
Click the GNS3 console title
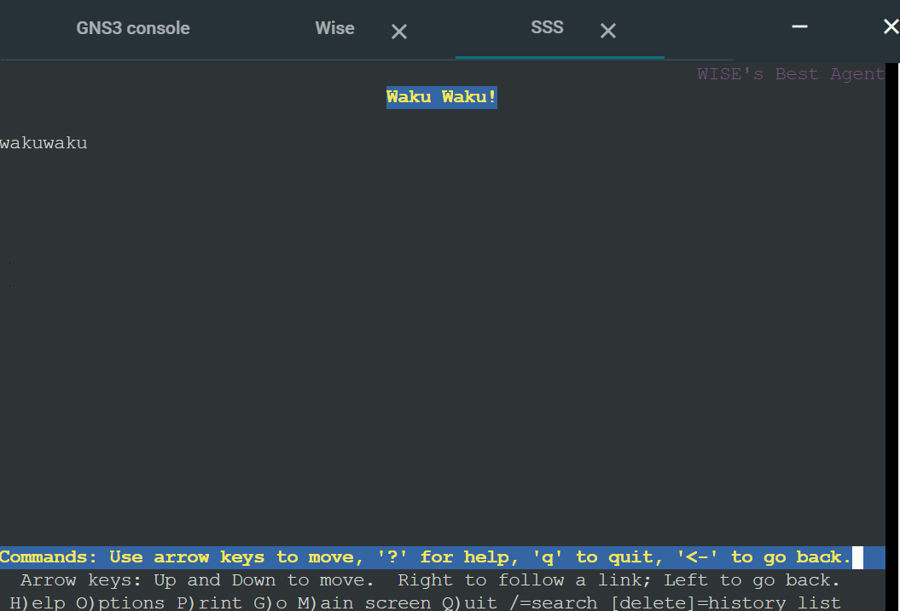click(132, 28)
